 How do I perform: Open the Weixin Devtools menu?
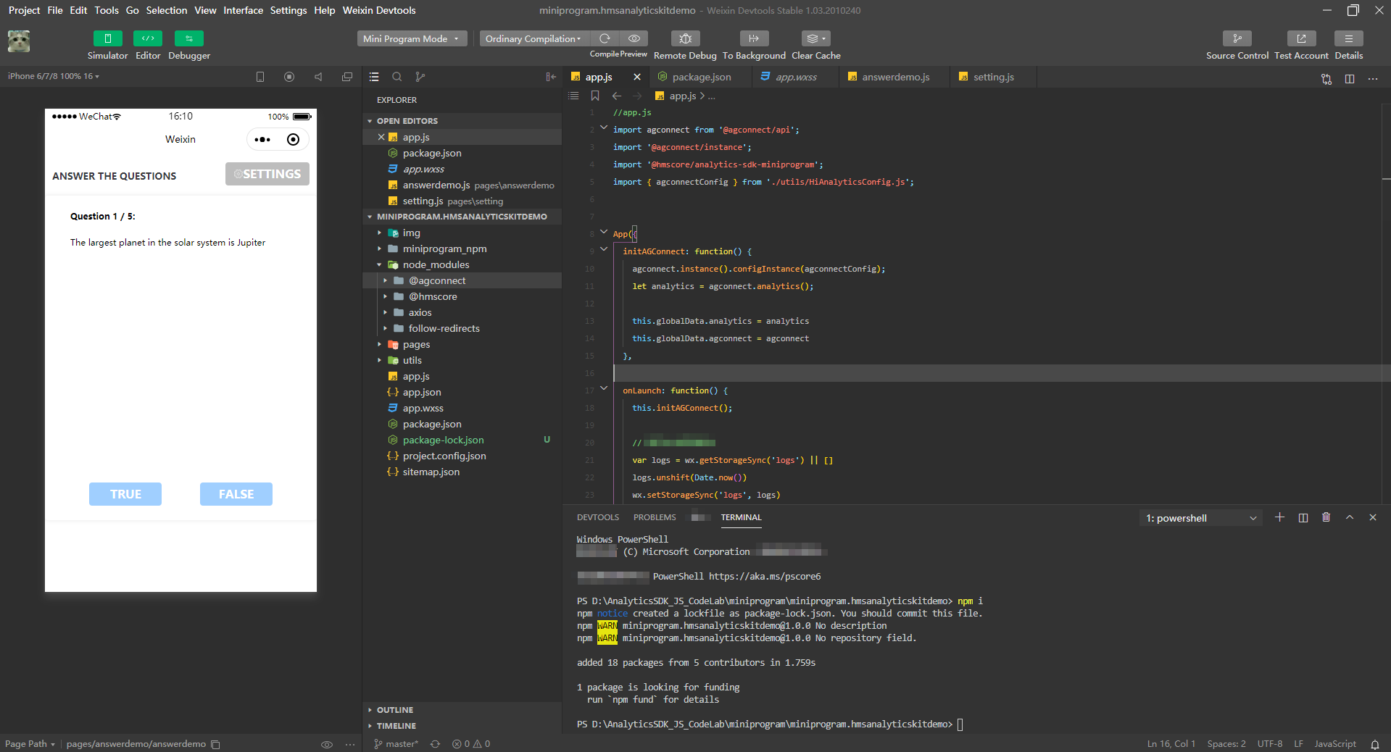[x=378, y=10]
